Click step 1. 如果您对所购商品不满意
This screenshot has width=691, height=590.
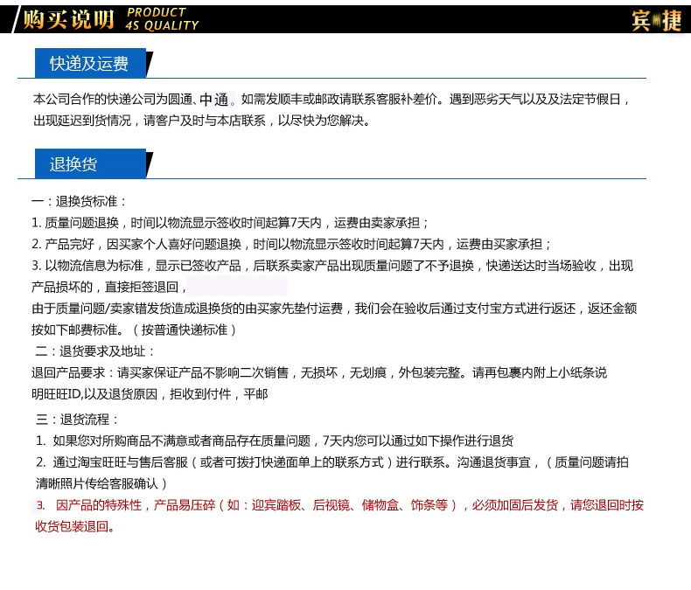point(275,441)
